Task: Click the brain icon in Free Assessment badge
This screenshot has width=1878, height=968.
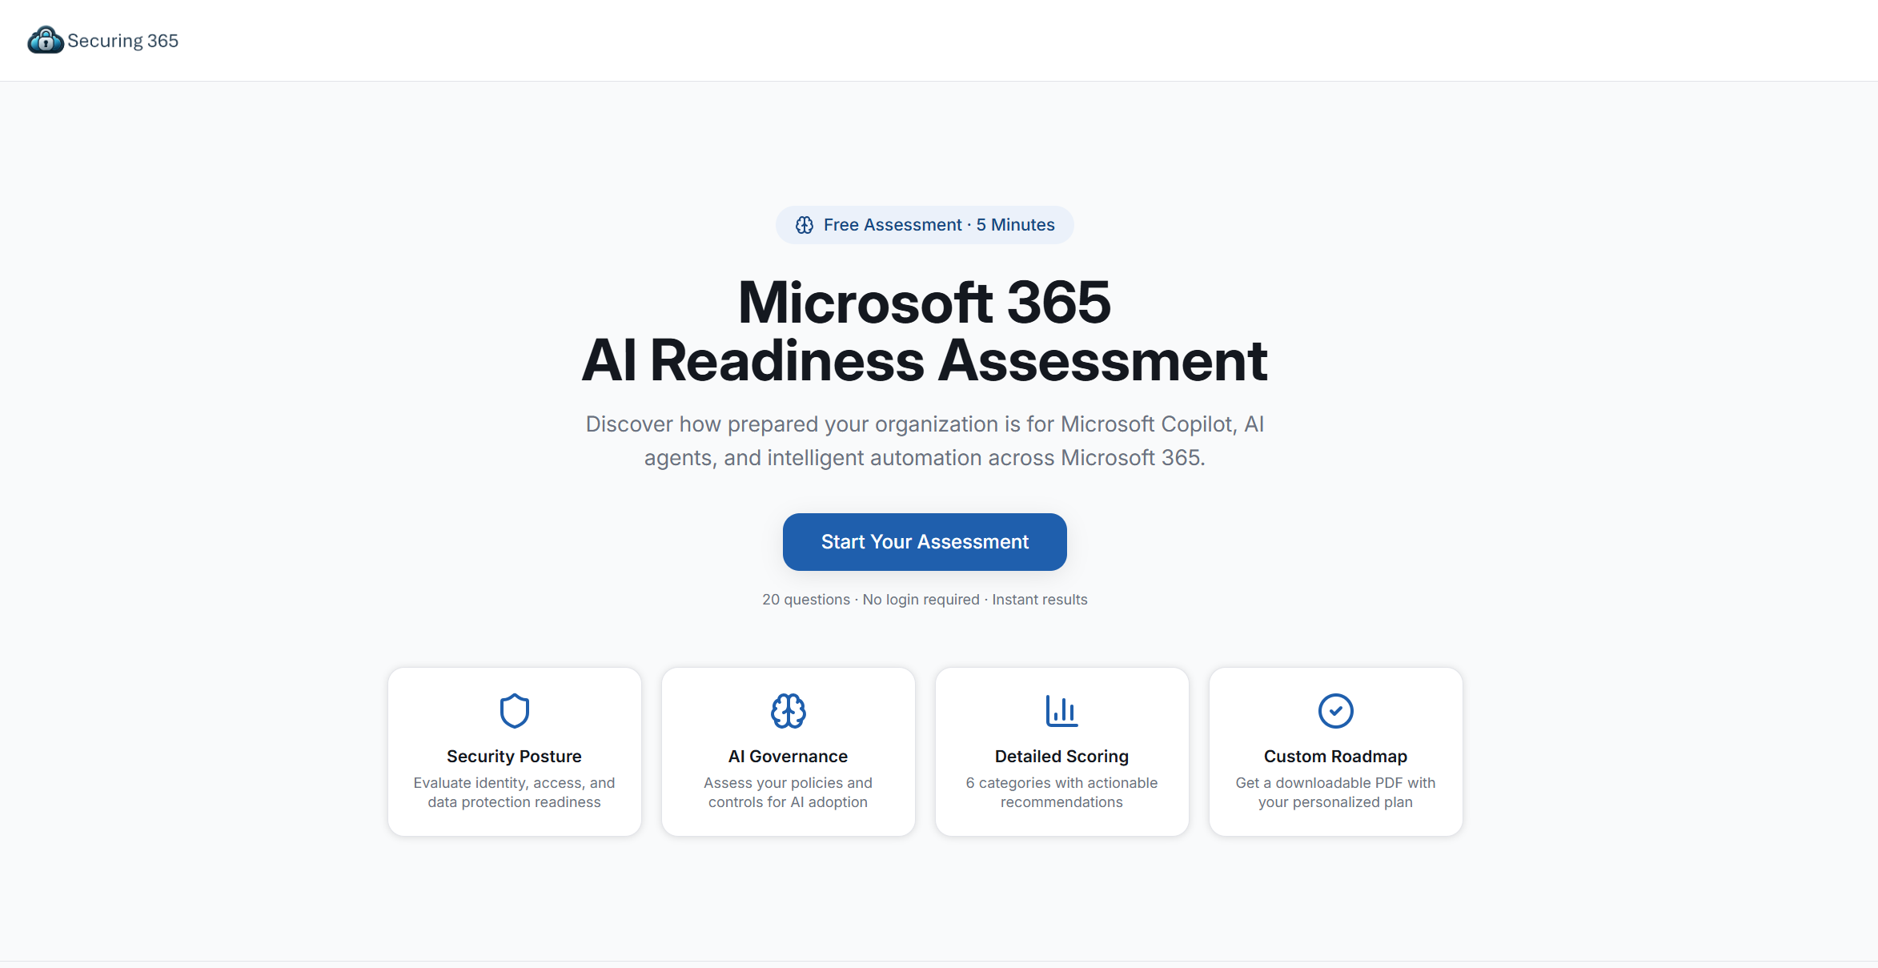Action: pyautogui.click(x=805, y=225)
